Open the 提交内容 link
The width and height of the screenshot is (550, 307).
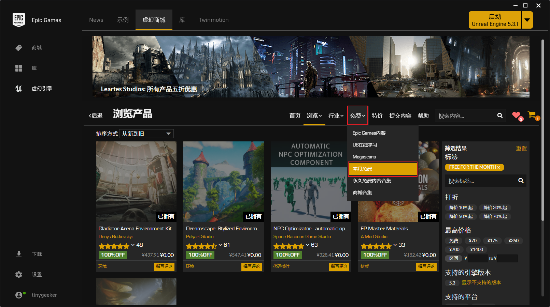click(400, 116)
